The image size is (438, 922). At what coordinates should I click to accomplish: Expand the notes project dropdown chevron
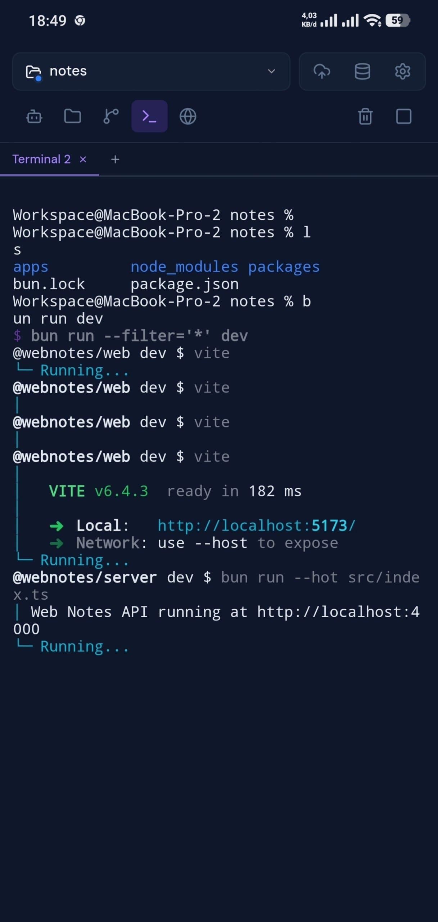(271, 71)
